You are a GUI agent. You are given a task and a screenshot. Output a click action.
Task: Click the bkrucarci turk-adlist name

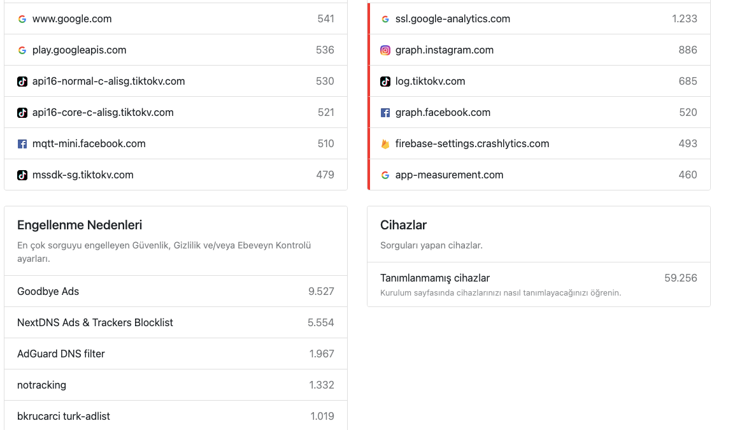pyautogui.click(x=64, y=417)
